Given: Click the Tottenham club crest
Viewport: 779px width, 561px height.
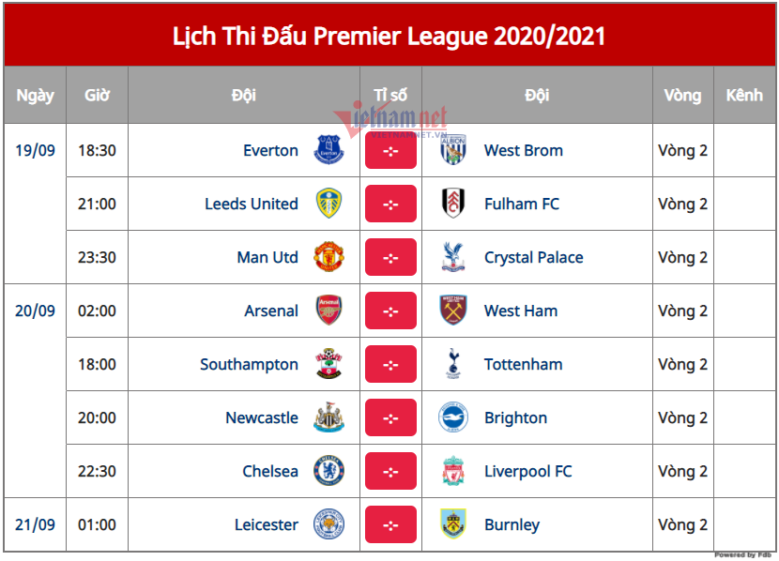Looking at the screenshot, I should click(453, 364).
